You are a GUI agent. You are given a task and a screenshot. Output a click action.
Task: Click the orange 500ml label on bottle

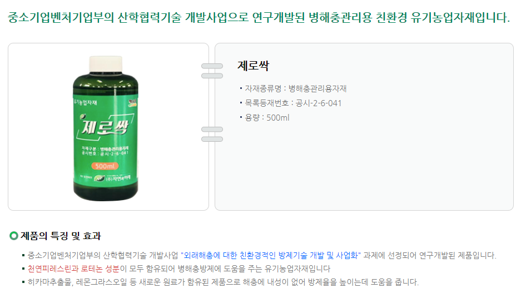(x=105, y=166)
